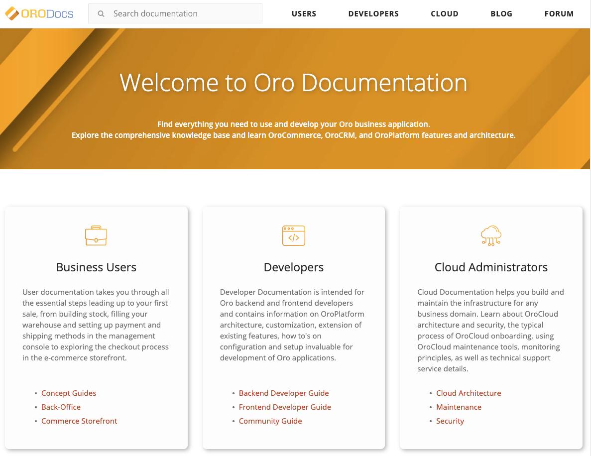Click the search magnifier icon

[101, 13]
